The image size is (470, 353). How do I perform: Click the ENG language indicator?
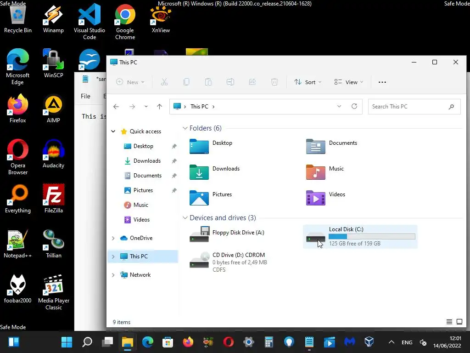pyautogui.click(x=407, y=342)
